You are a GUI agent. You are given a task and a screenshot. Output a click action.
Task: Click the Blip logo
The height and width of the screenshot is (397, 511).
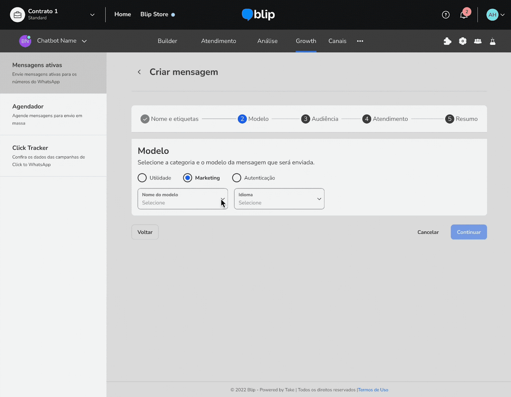pos(258,15)
